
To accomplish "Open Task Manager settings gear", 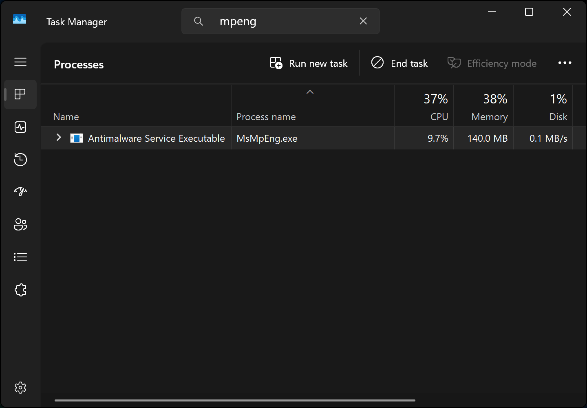I will point(20,388).
